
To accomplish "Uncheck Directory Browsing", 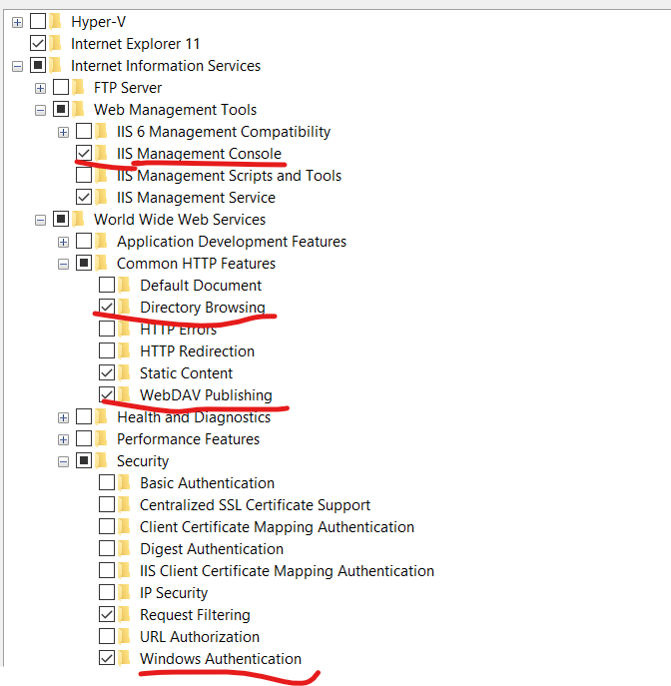I will pos(107,307).
